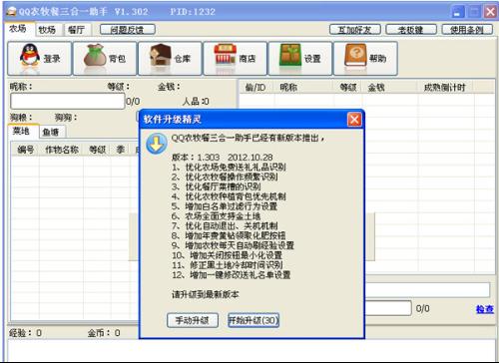
Task: Click the 编号 column header
Action: click(x=25, y=150)
